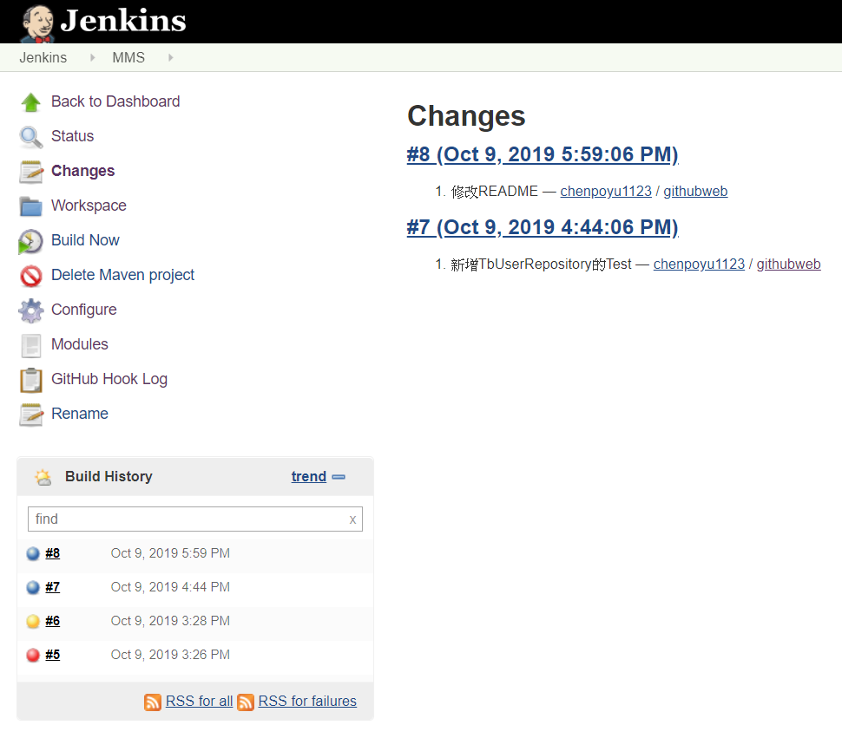Click the red status ball for build #5
This screenshot has width=842, height=738.
(33, 655)
